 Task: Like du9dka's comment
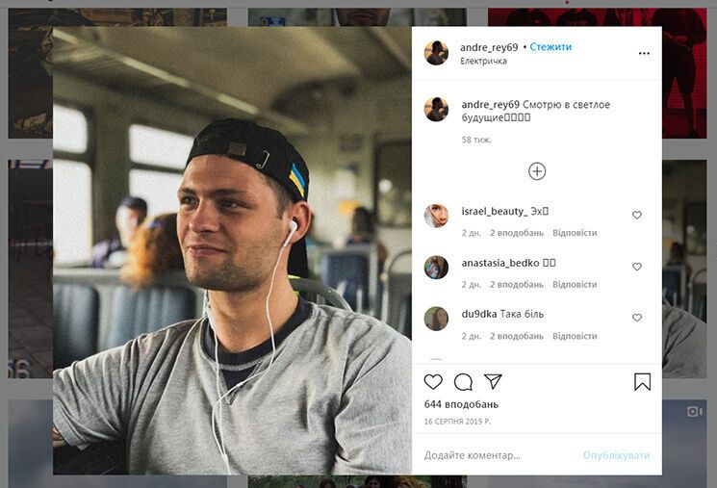(637, 318)
